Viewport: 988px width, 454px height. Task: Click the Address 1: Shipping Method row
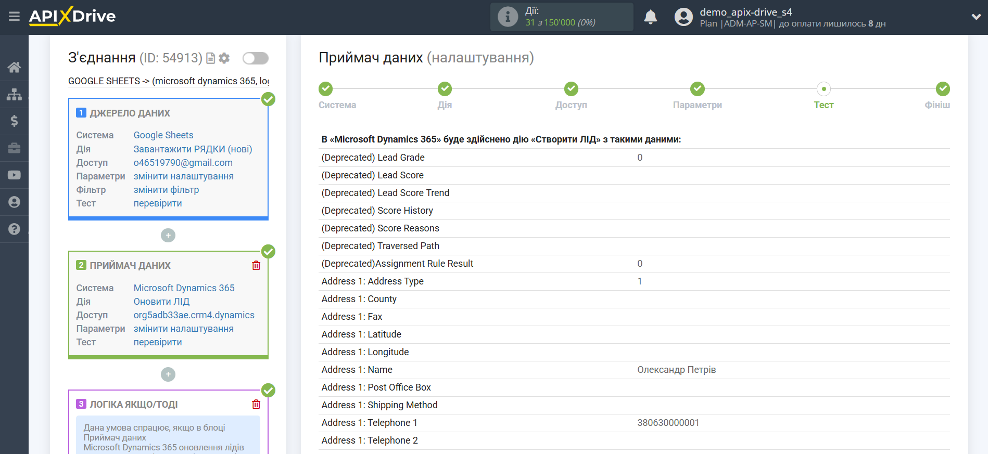coord(634,405)
